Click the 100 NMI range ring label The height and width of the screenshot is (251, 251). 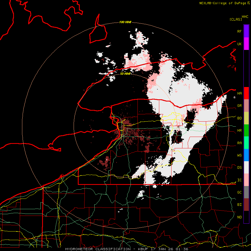(125, 22)
